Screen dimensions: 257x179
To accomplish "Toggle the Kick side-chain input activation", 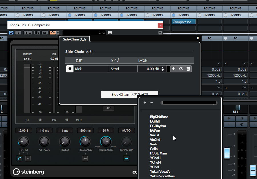I will pyautogui.click(x=70, y=69).
